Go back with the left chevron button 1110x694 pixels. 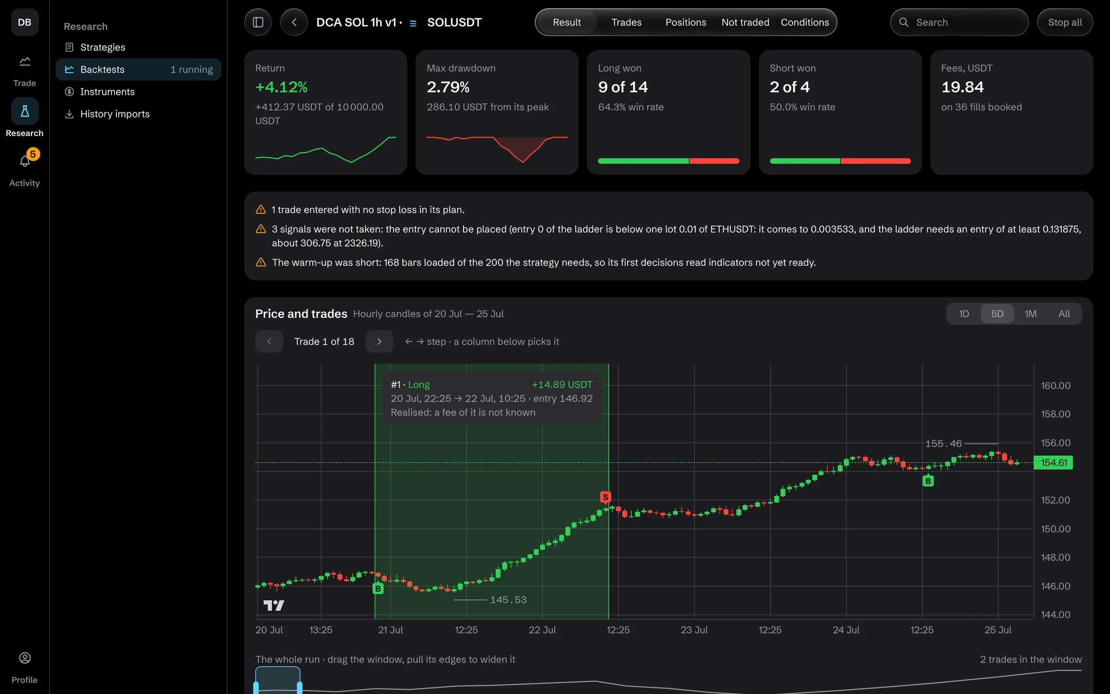pos(294,22)
